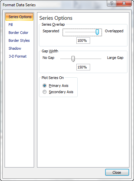Click the help question mark icon
Image resolution: width=134 pixels, height=181 pixels.
click(111, 3)
